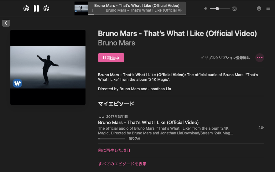Mute using the speaker volume icon
Viewport: 275px width, 172px height.
point(205,8)
